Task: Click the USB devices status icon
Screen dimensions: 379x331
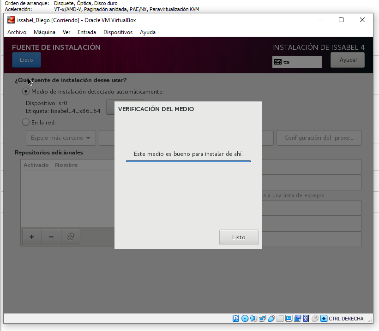Action: [x=271, y=319]
